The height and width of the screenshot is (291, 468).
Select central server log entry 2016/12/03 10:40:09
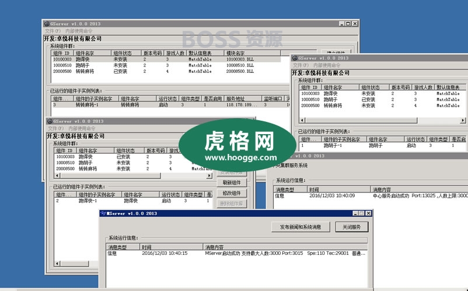(x=371, y=195)
